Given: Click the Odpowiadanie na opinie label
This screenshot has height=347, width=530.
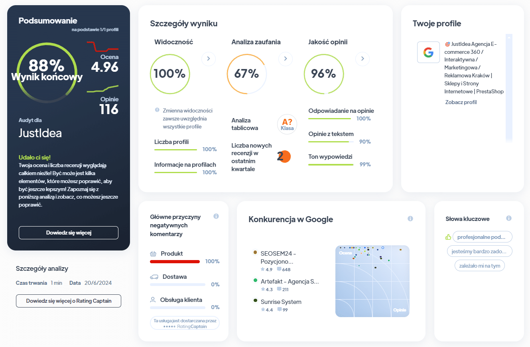Looking at the screenshot, I should 341,111.
